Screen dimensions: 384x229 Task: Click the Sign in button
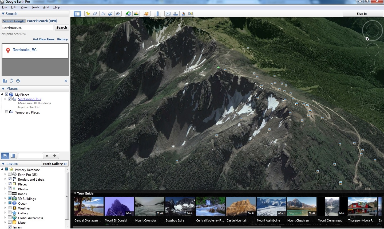click(x=362, y=14)
